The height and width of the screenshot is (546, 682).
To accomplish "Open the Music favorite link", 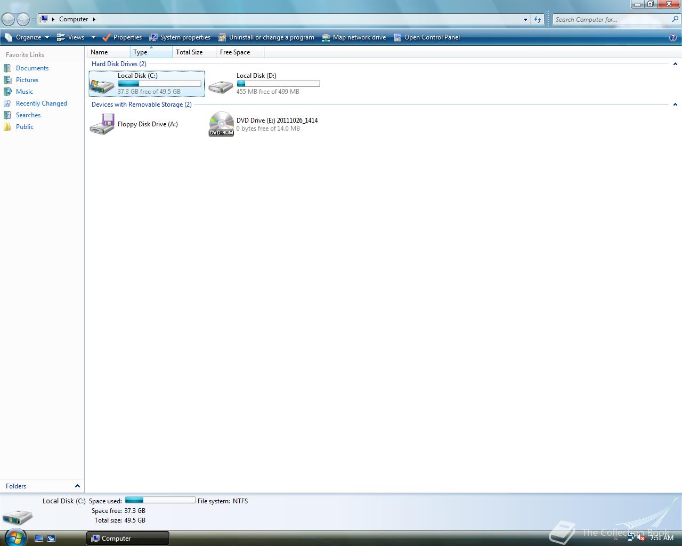I will 25,92.
